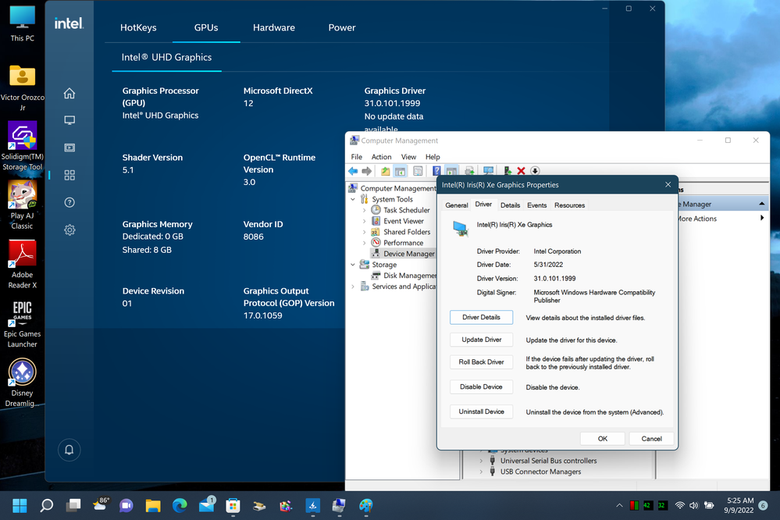Click Forward arrow in Computer Management toolbar
Screen dimensions: 780x520
tap(367, 171)
